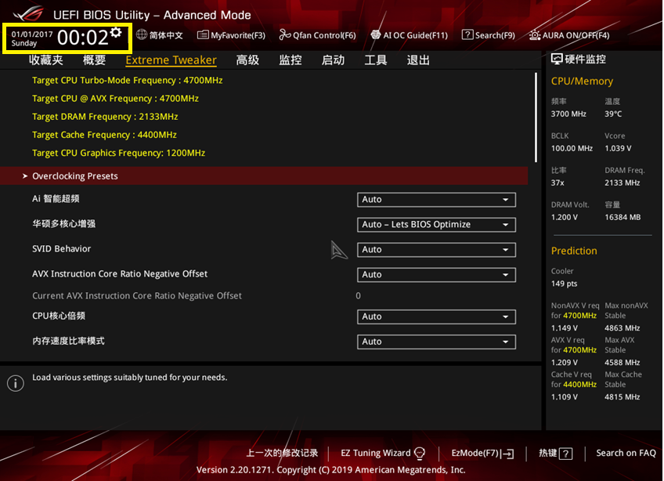
Task: Open the CPU核心倍频 dropdown
Action: coord(436,317)
